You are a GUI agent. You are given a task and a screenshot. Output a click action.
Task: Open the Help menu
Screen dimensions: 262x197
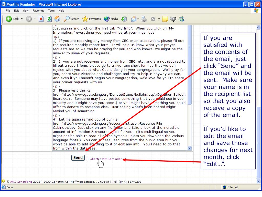point(61,11)
